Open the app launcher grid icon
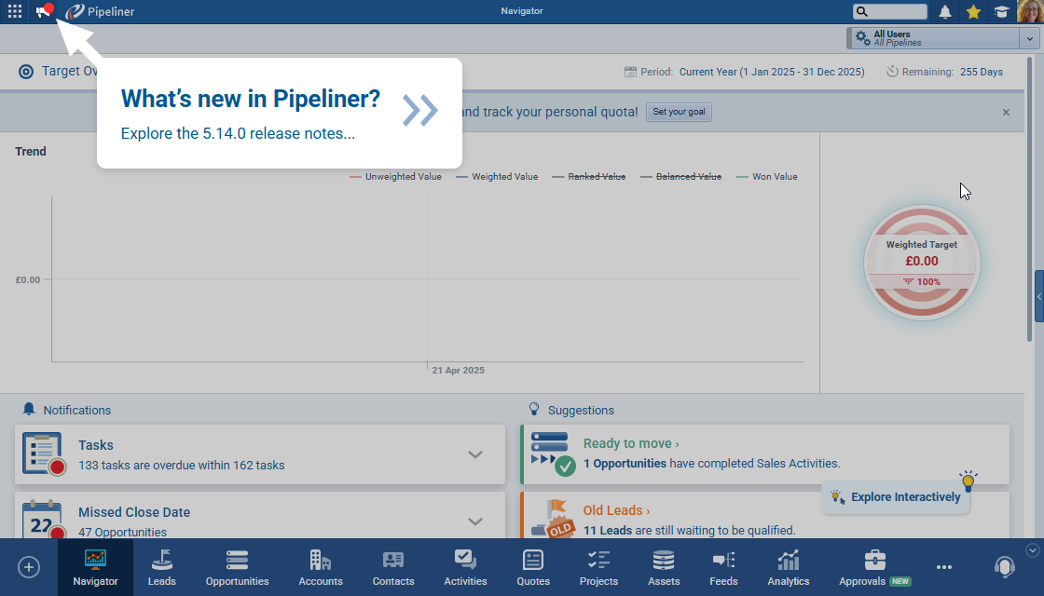This screenshot has width=1044, height=596. tap(15, 12)
